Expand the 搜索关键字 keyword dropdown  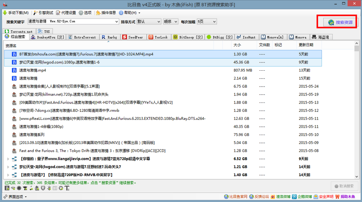(116, 21)
